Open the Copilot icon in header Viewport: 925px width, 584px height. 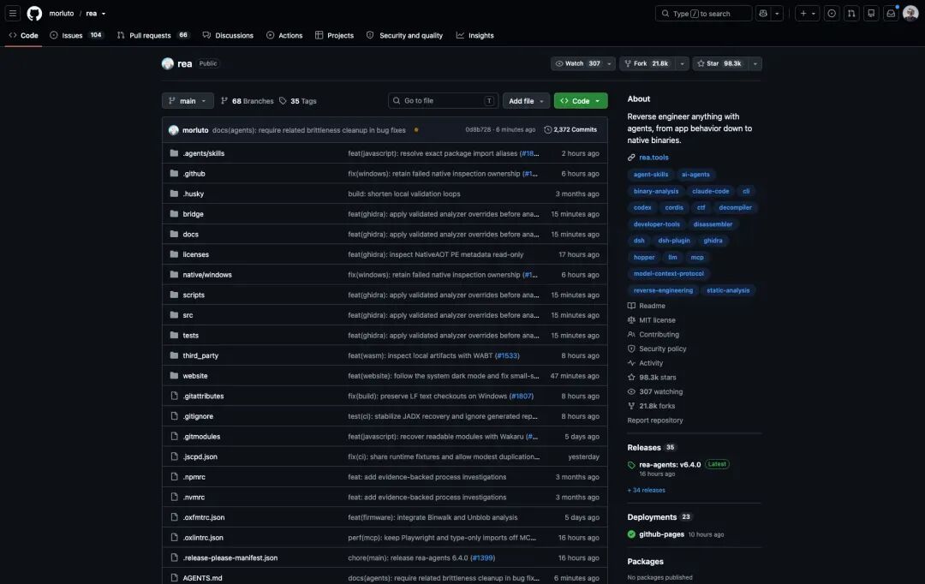click(763, 13)
